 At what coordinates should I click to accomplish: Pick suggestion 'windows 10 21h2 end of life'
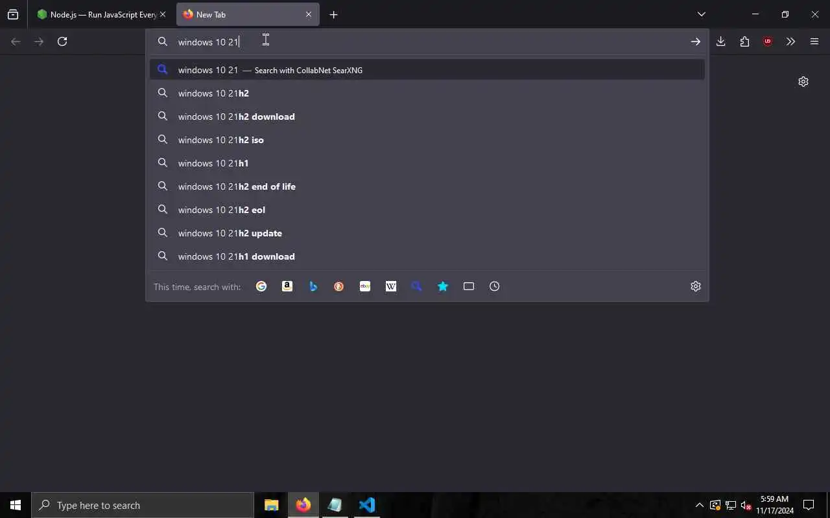pos(427,186)
